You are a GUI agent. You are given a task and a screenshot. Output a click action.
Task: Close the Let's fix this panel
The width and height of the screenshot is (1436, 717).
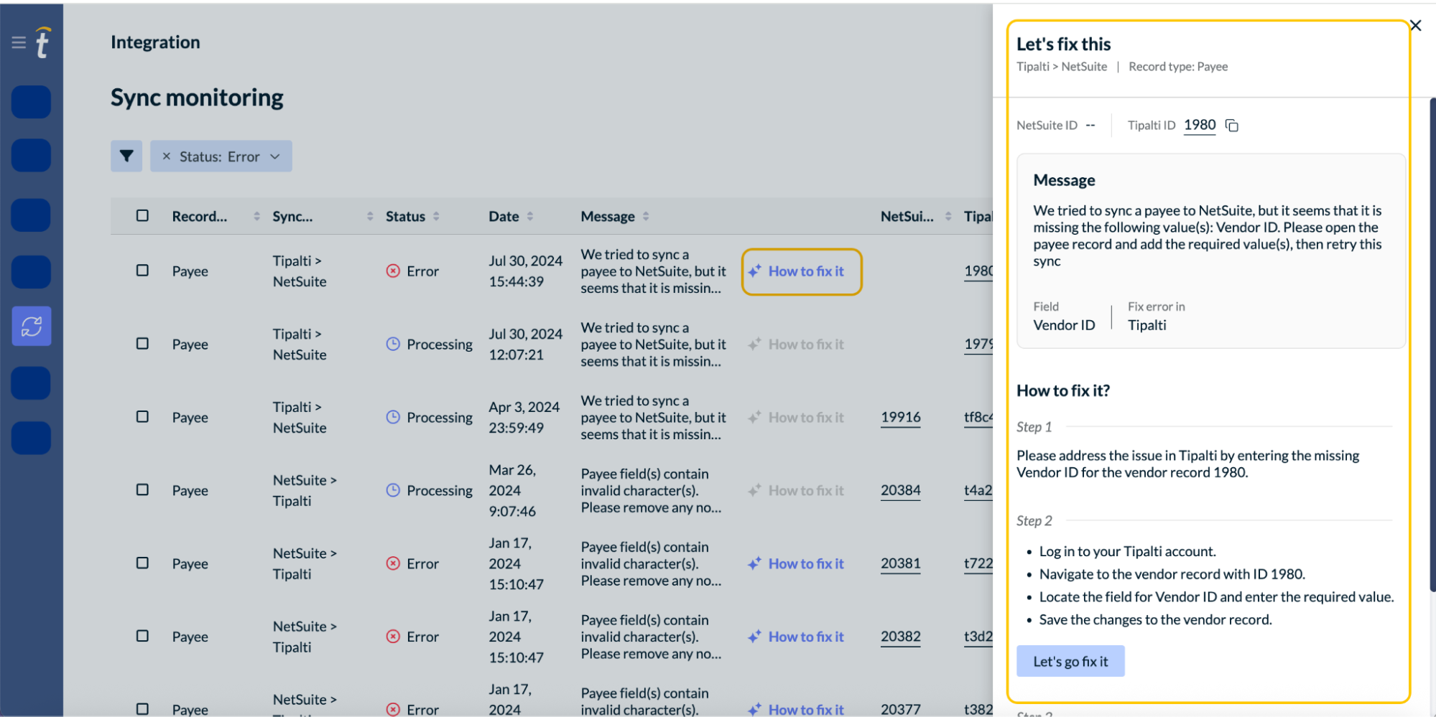pos(1414,25)
